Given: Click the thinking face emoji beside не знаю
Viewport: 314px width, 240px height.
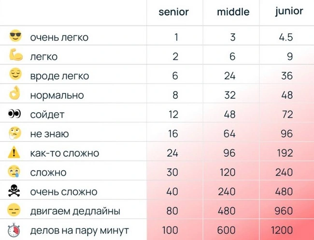Looking at the screenshot, I should pos(15,133).
